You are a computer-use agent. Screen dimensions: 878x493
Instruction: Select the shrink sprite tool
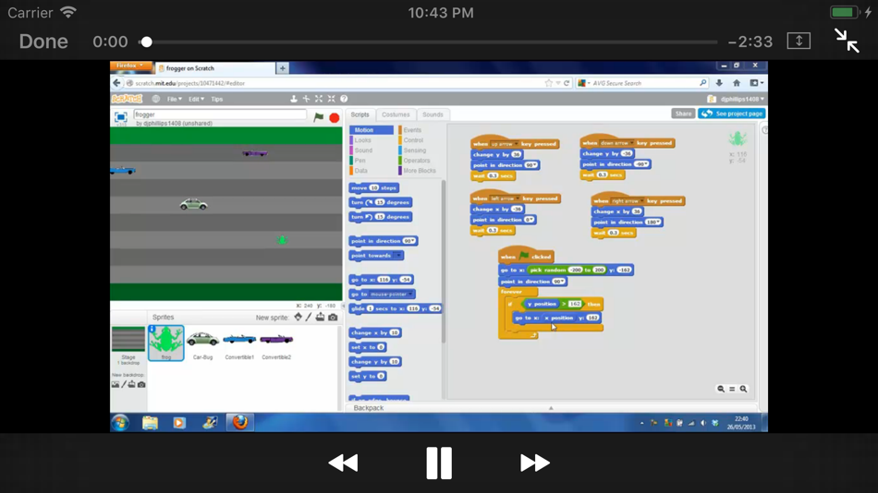pyautogui.click(x=332, y=99)
